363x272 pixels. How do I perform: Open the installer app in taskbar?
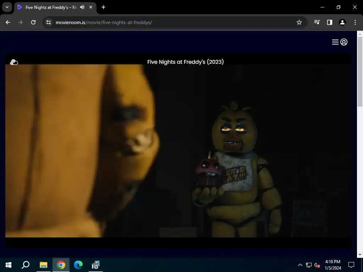(x=96, y=265)
